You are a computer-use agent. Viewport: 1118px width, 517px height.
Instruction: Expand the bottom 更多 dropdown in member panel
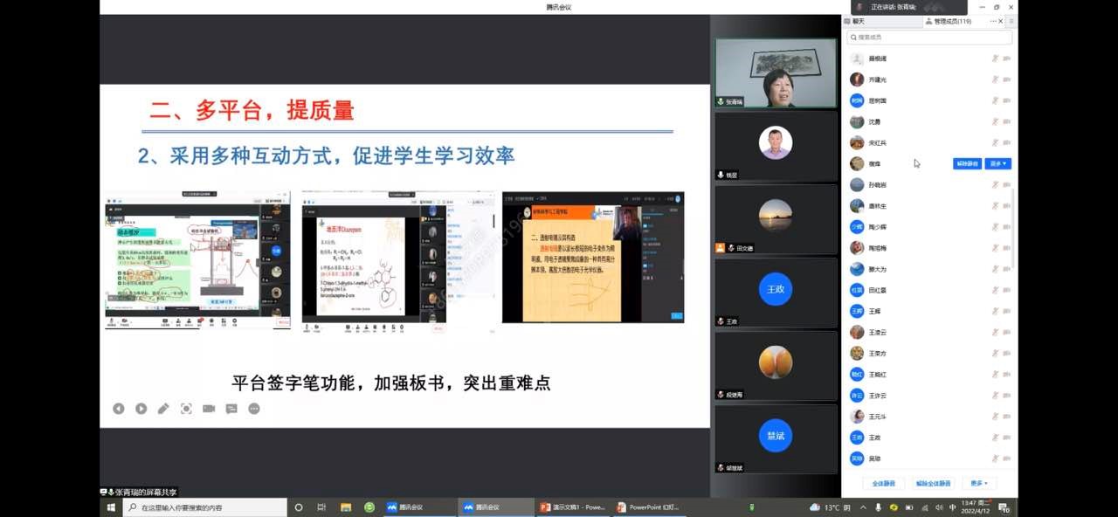(978, 484)
